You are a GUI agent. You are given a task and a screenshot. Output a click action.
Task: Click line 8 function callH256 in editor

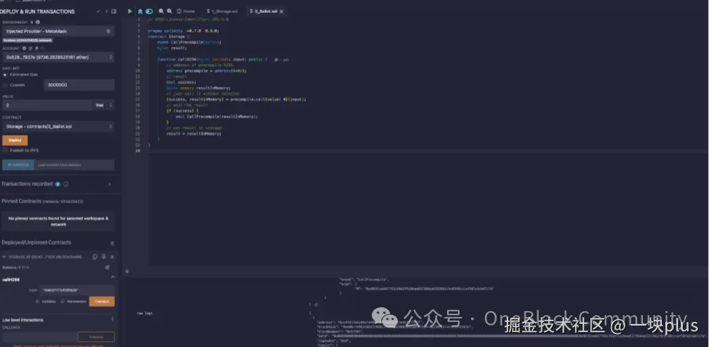[x=212, y=60]
